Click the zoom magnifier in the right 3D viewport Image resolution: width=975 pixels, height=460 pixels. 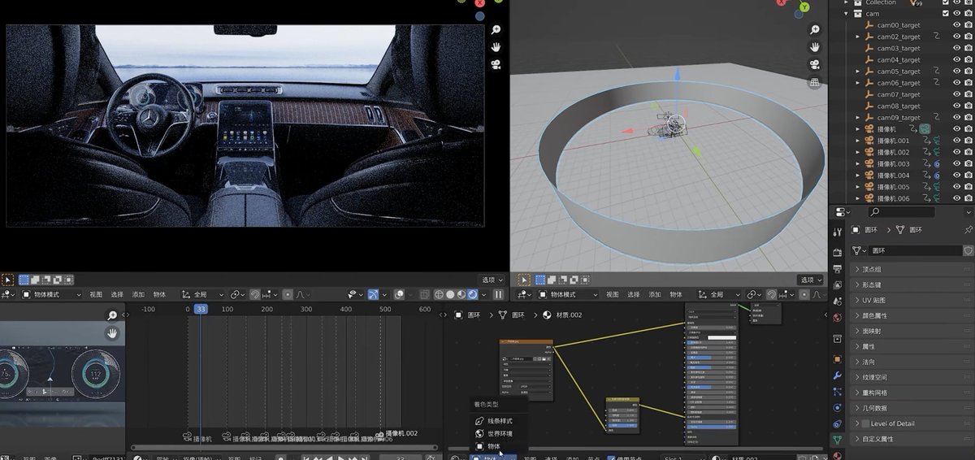pyautogui.click(x=815, y=29)
